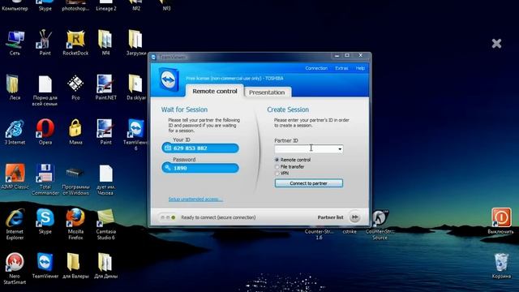Click the TeamViewer logo in the header
The width and height of the screenshot is (519, 292).
[169, 79]
